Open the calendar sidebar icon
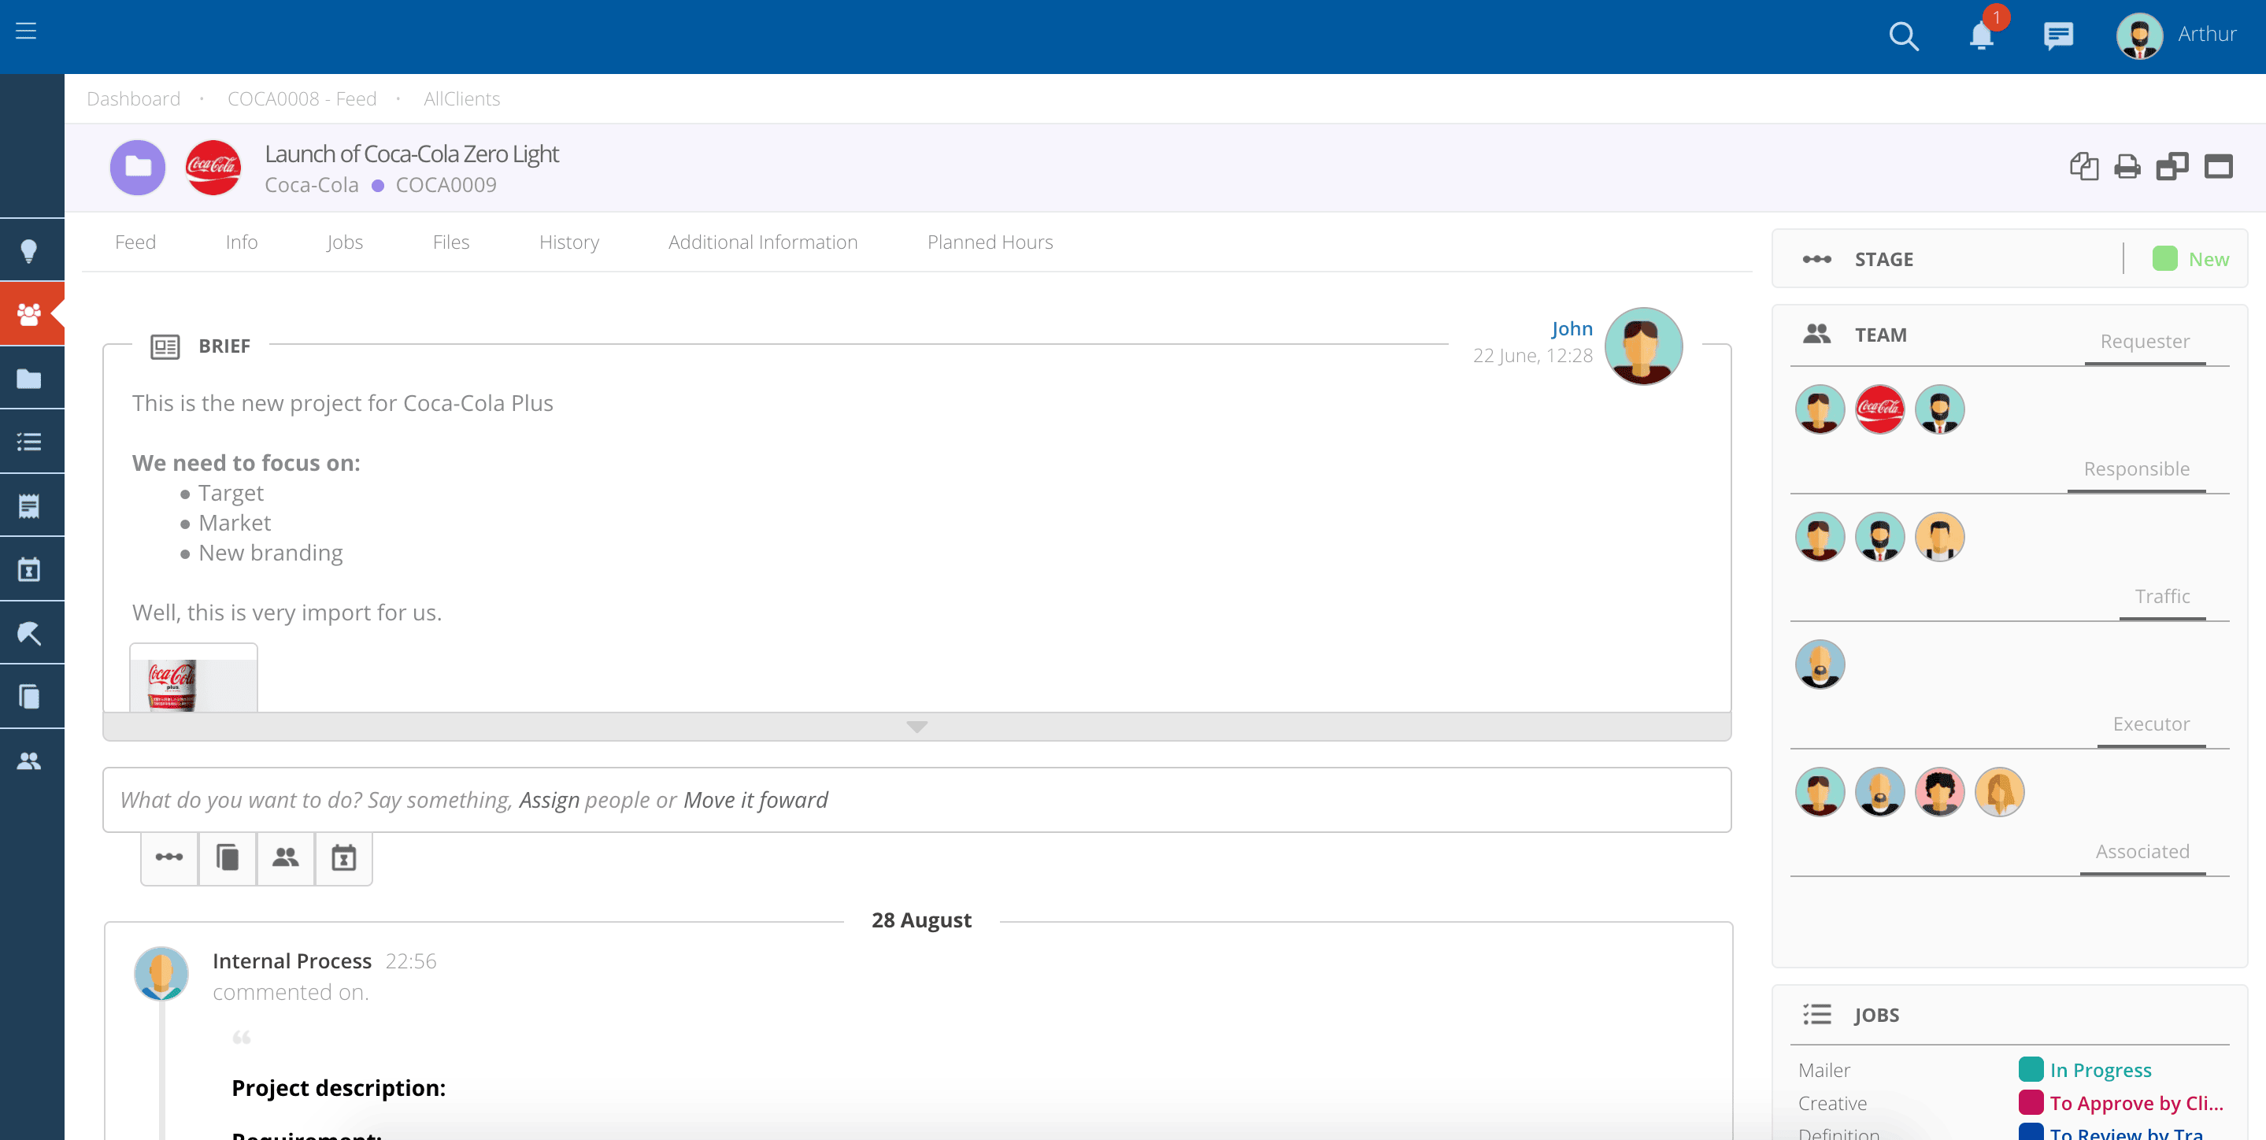This screenshot has height=1140, width=2266. [29, 569]
